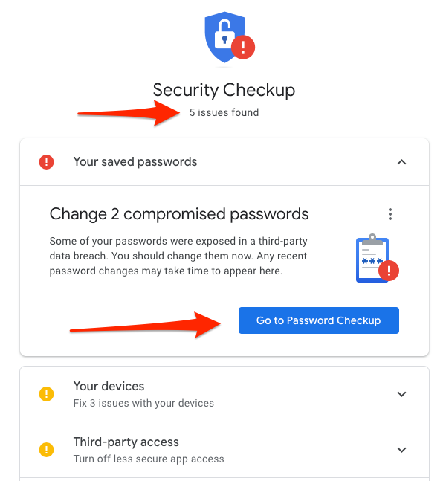Screen dimensions: 446x481
Task: Click Turn off less secure app access
Action: click(149, 459)
